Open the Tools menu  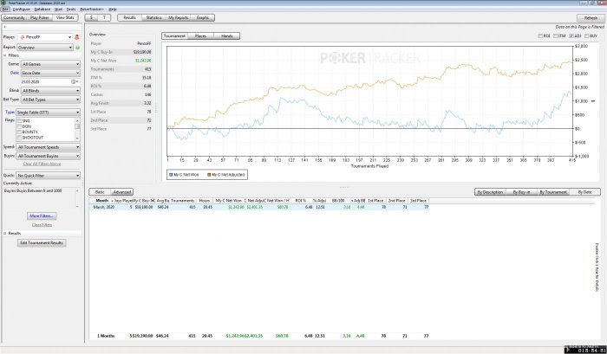tap(71, 9)
